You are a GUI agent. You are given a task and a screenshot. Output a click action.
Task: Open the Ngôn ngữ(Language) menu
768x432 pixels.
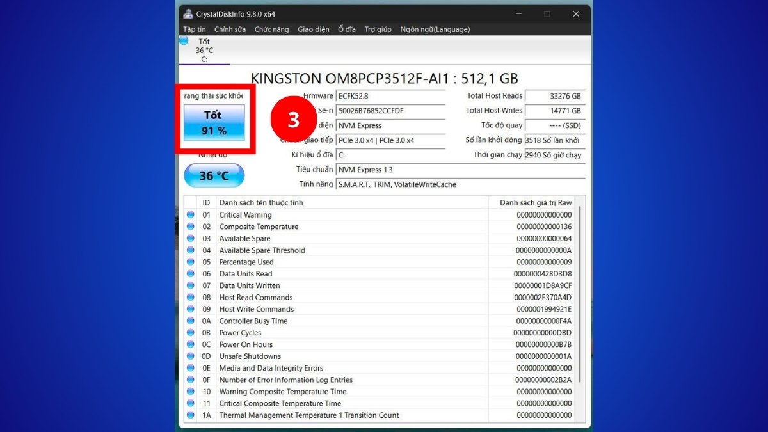tap(435, 29)
